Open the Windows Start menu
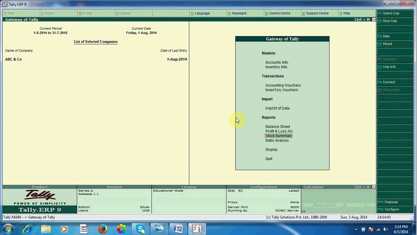This screenshot has height=235, width=417. (8, 229)
